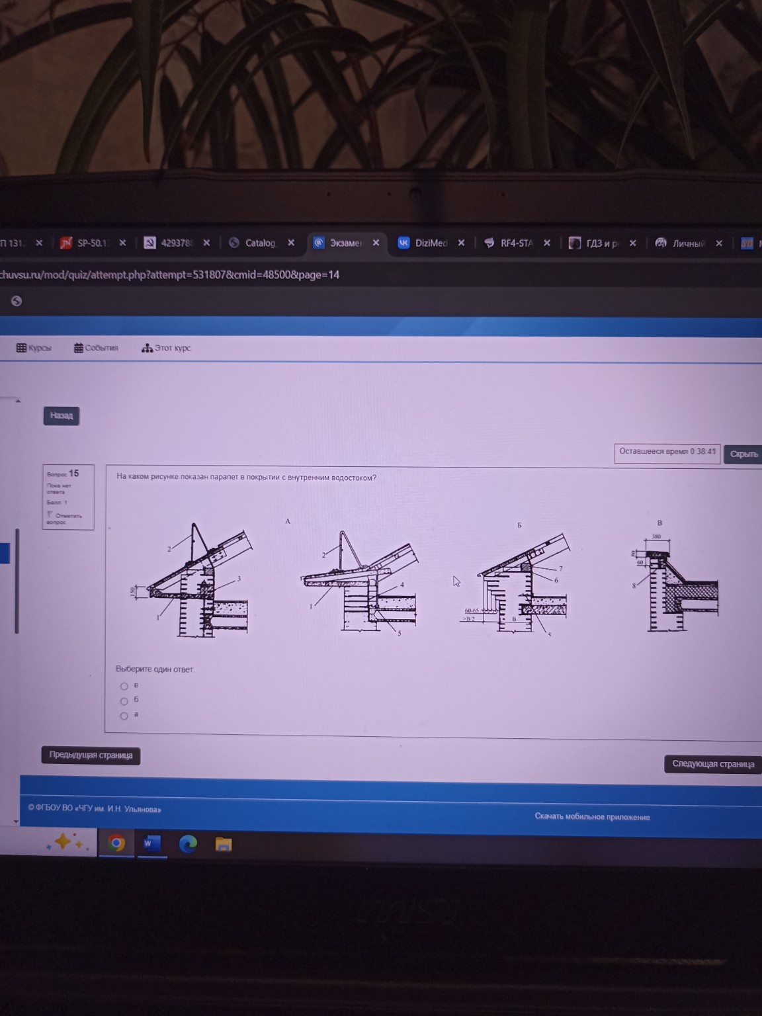Viewport: 762px width, 1016px height.
Task: Launch Microsoft Edge from taskbar
Action: [x=188, y=844]
